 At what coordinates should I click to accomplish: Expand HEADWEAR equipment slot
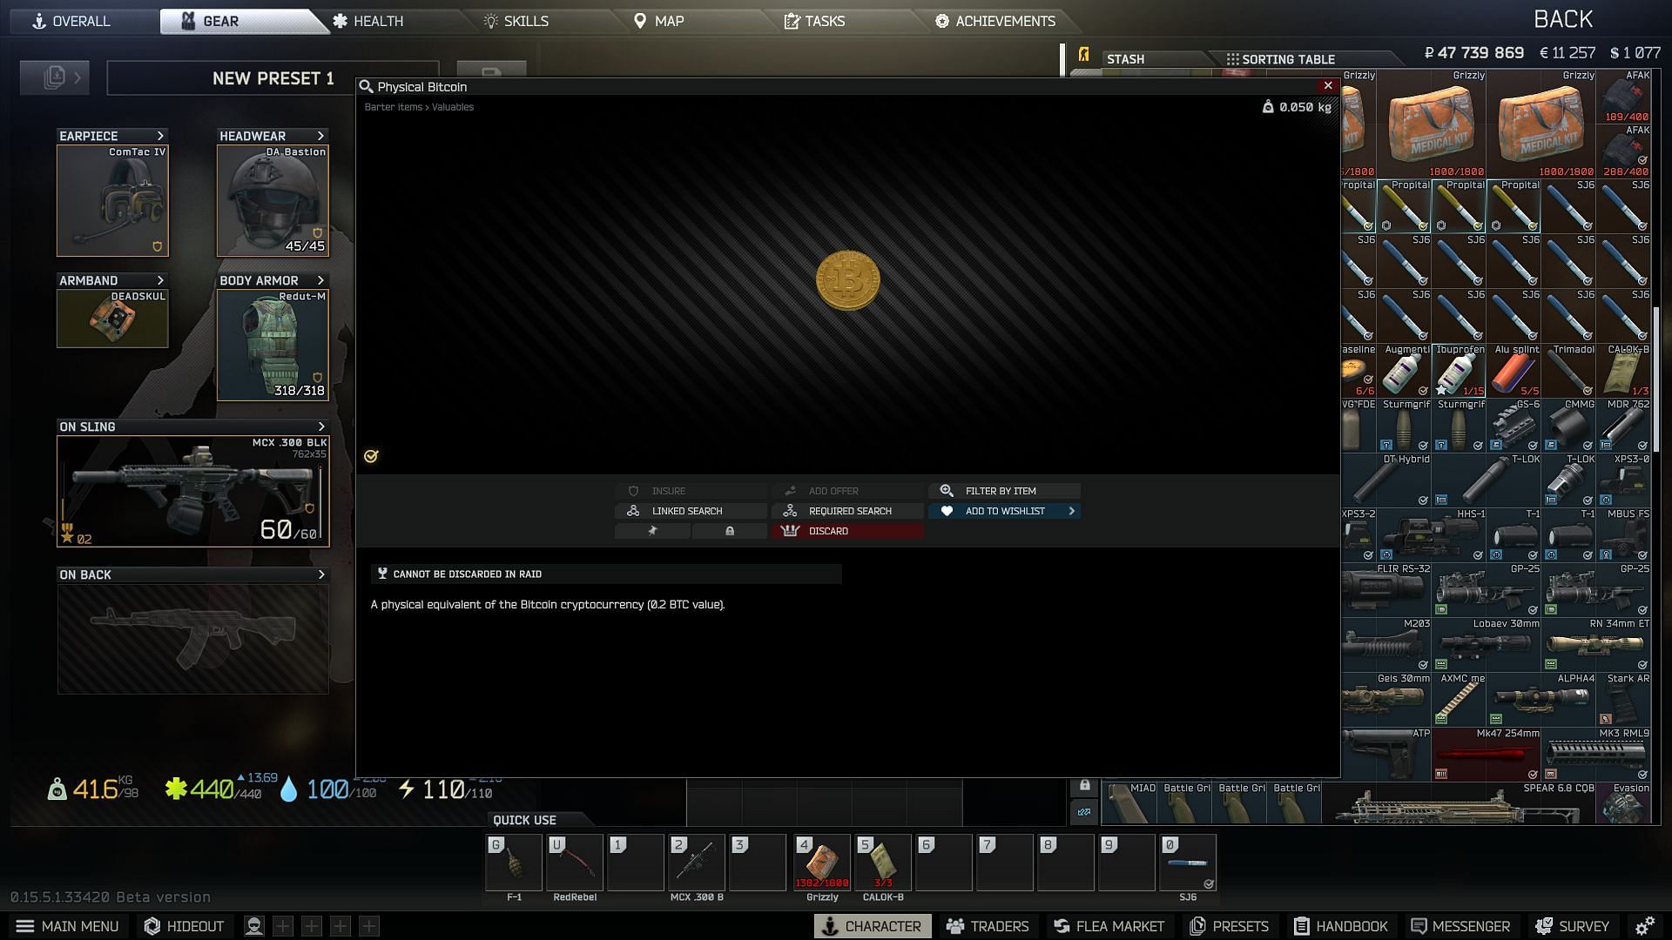pyautogui.click(x=323, y=136)
